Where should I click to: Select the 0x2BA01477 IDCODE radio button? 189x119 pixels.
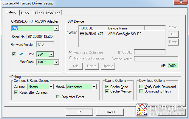click(x=82, y=34)
